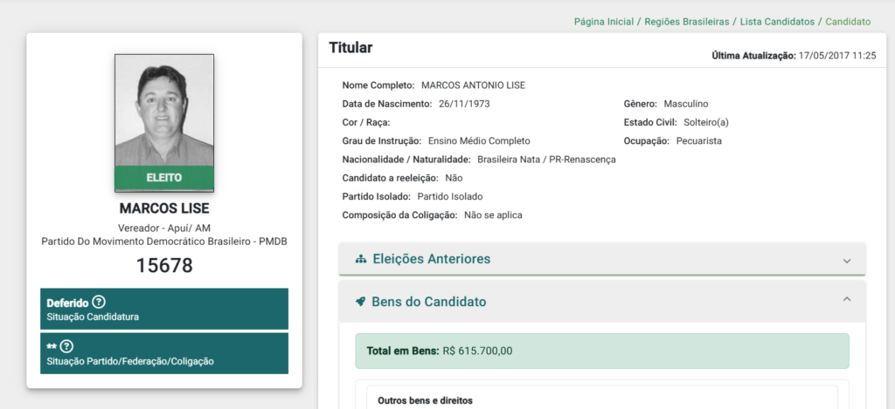Go to Página Inicial breadcrumb
Image resolution: width=895 pixels, height=409 pixels.
[604, 22]
